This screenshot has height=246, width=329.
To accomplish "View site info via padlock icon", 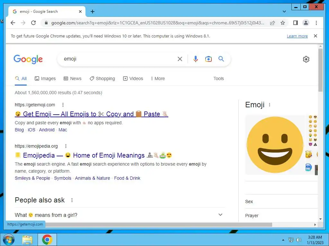I will (46, 23).
